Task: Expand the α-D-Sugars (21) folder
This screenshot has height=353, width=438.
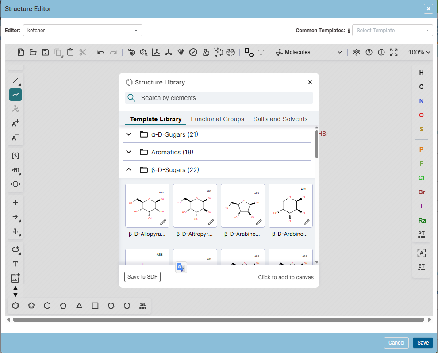Action: tap(217, 134)
